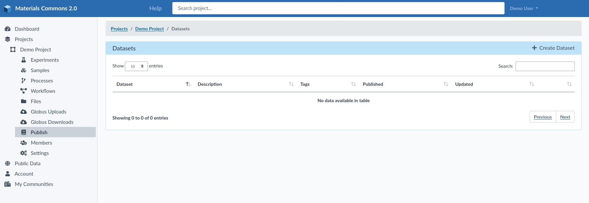Image resolution: width=589 pixels, height=203 pixels.
Task: Click the Workflows diagram icon
Action: pyautogui.click(x=24, y=91)
